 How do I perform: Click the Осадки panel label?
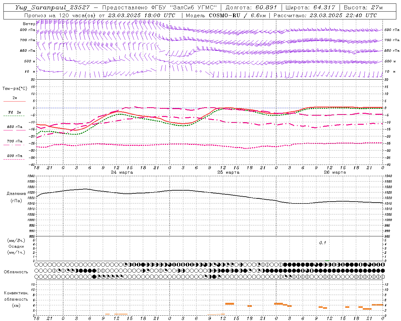[16, 246]
